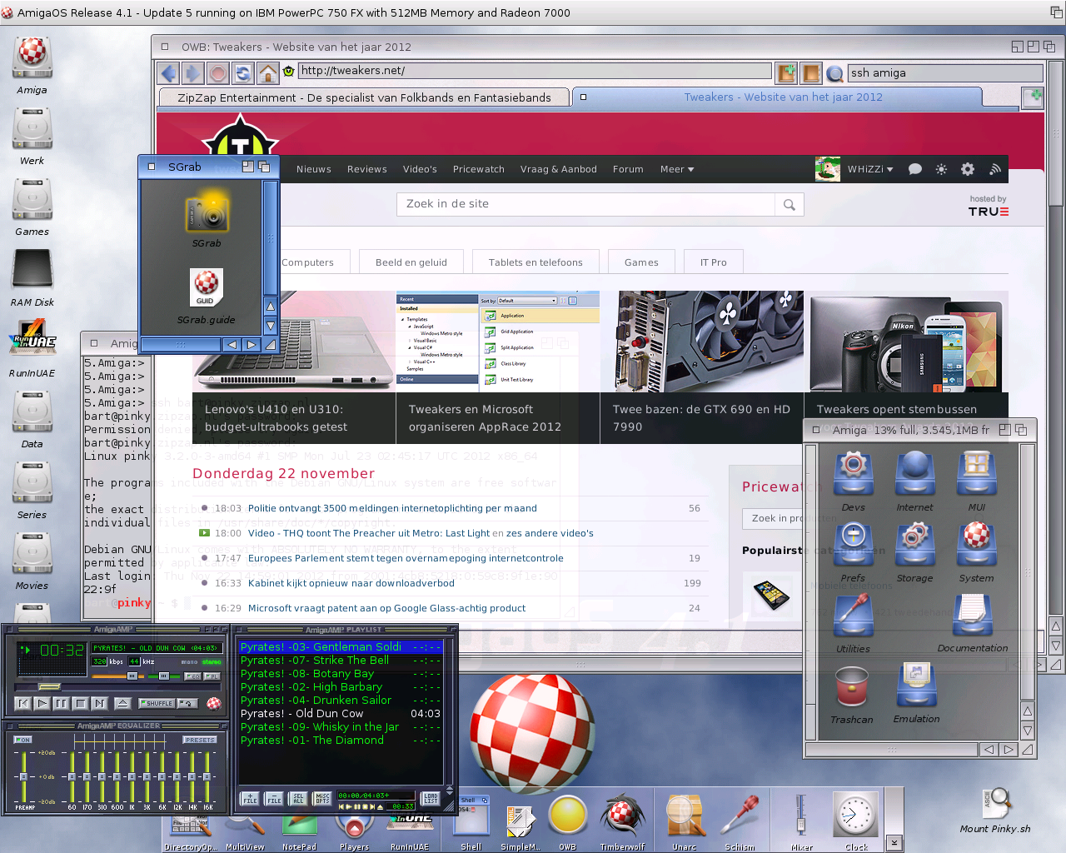Screen dimensions: 1066x853
Task: Open Tweakers settings gear icon
Action: point(968,169)
